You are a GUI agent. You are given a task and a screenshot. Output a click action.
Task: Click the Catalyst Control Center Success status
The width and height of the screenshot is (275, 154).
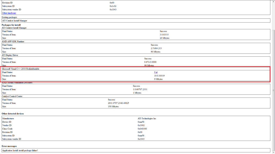(x=111, y=100)
